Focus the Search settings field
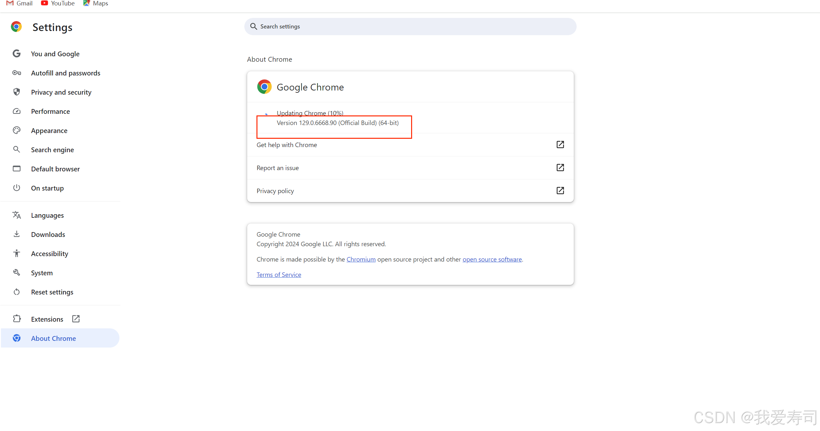Image resolution: width=820 pixels, height=431 pixels. pyautogui.click(x=410, y=27)
